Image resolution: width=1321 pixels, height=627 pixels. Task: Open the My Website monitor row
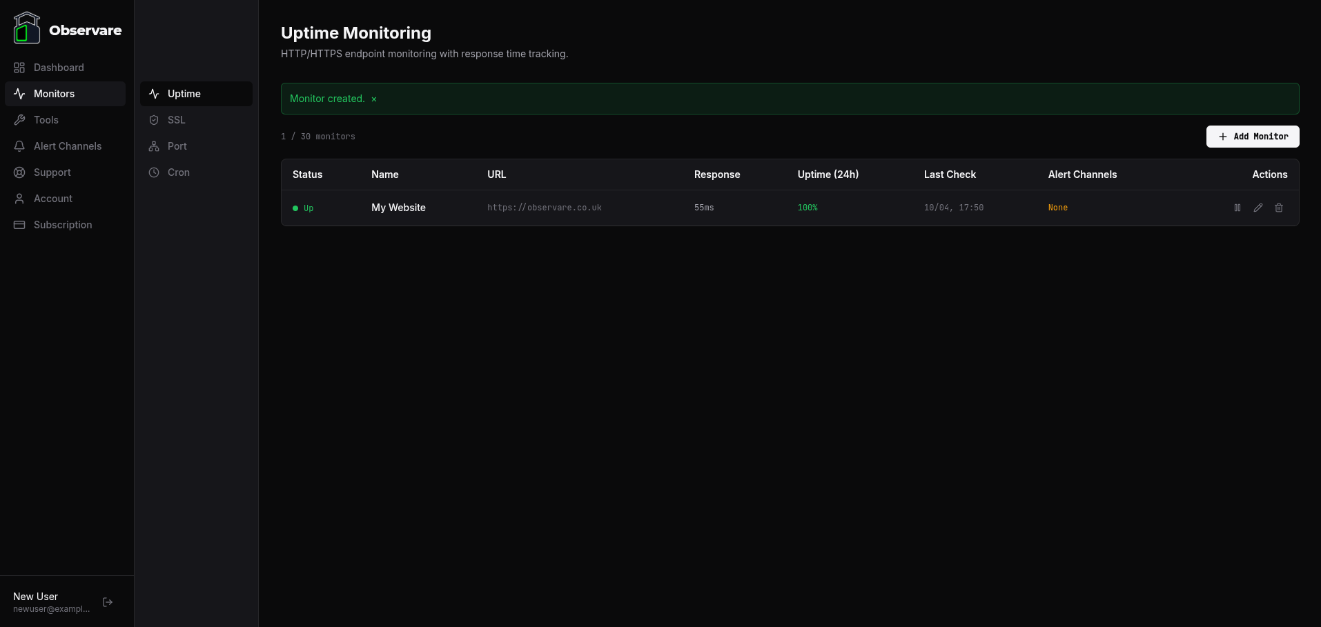tap(398, 208)
